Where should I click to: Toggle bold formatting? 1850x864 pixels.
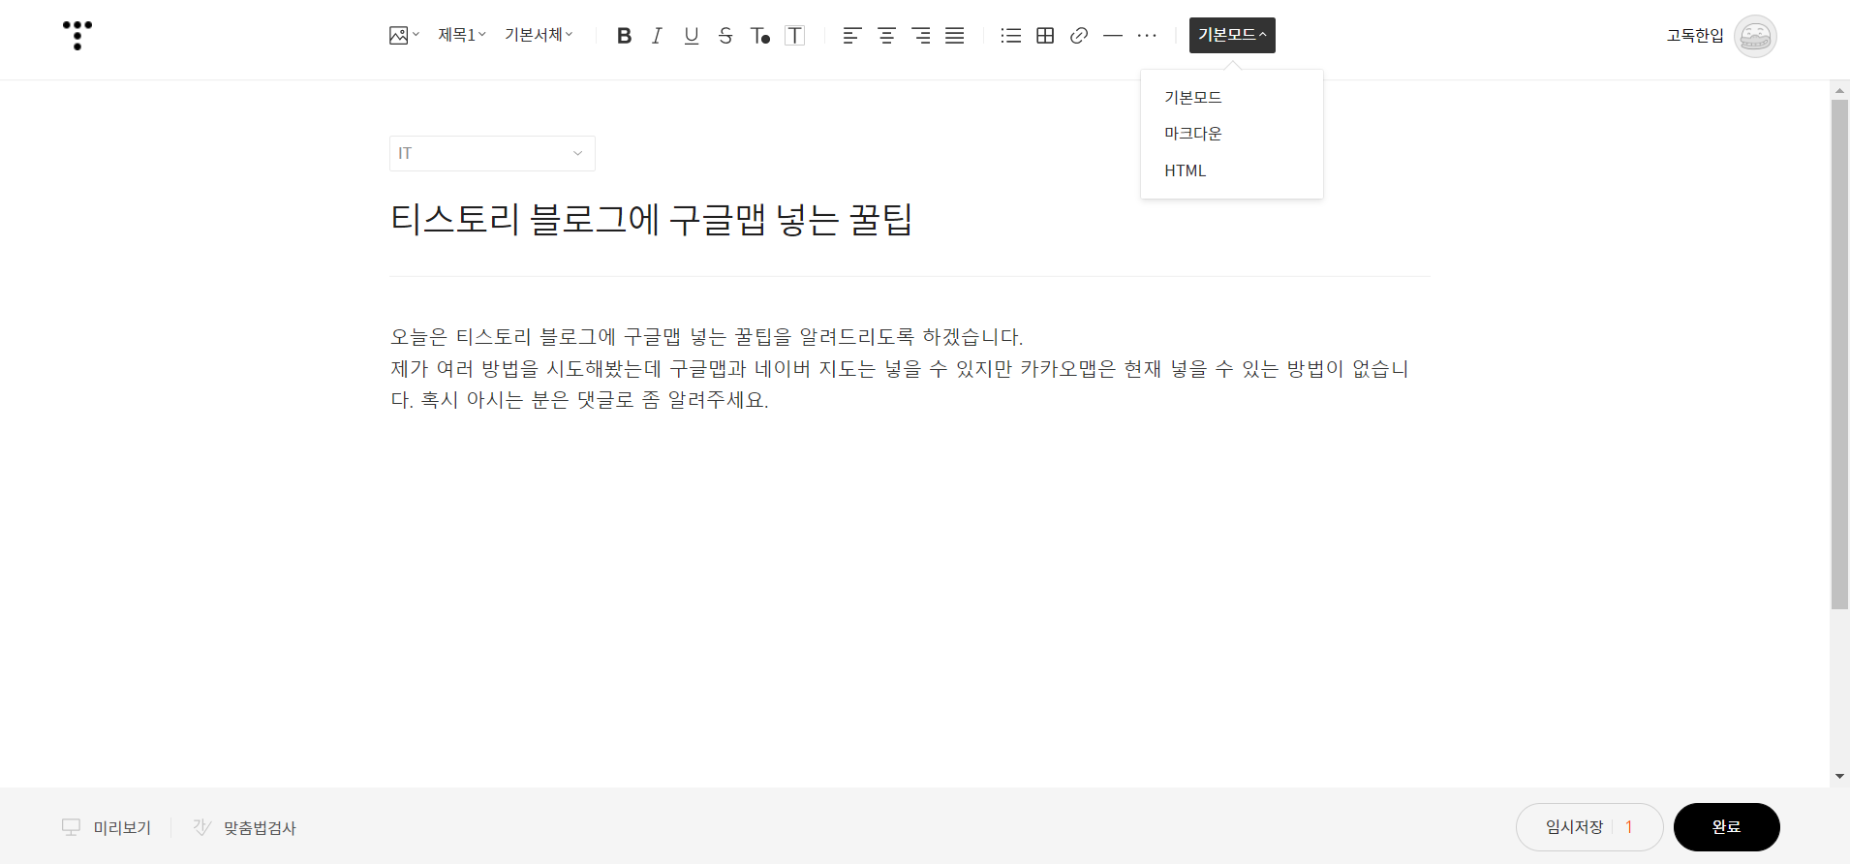[624, 36]
